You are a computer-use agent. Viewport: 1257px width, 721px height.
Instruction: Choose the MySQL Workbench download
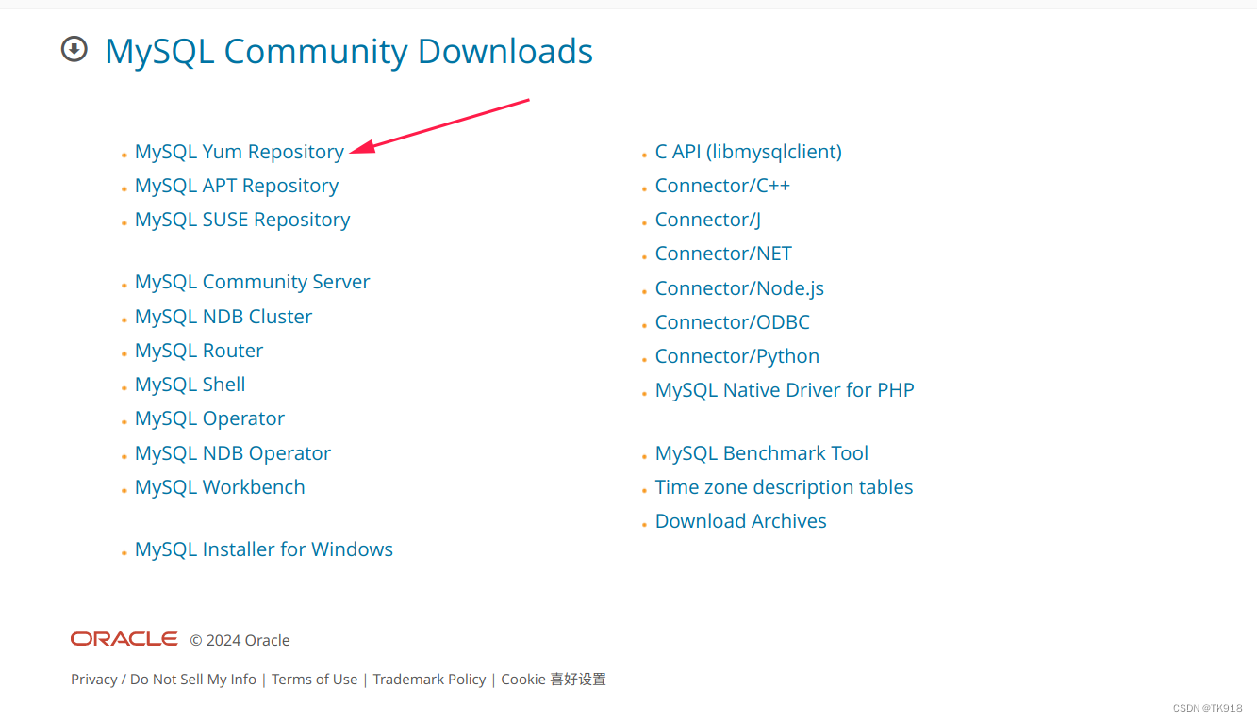coord(220,487)
